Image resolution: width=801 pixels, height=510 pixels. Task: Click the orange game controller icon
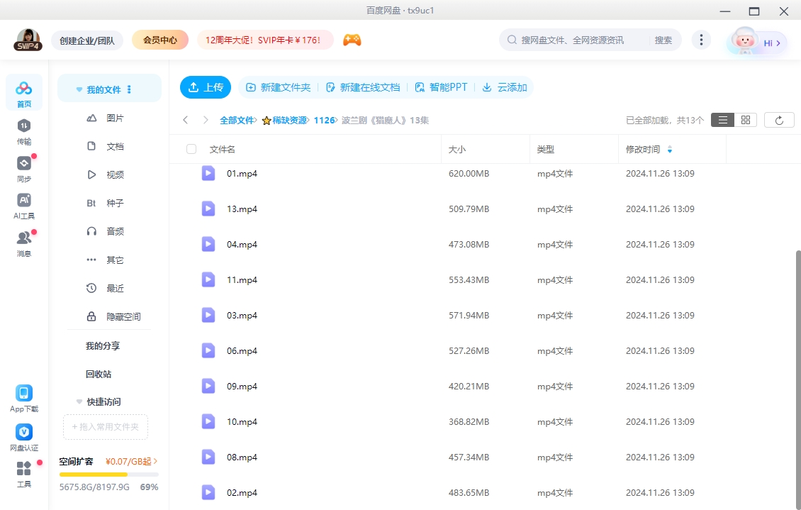click(352, 40)
